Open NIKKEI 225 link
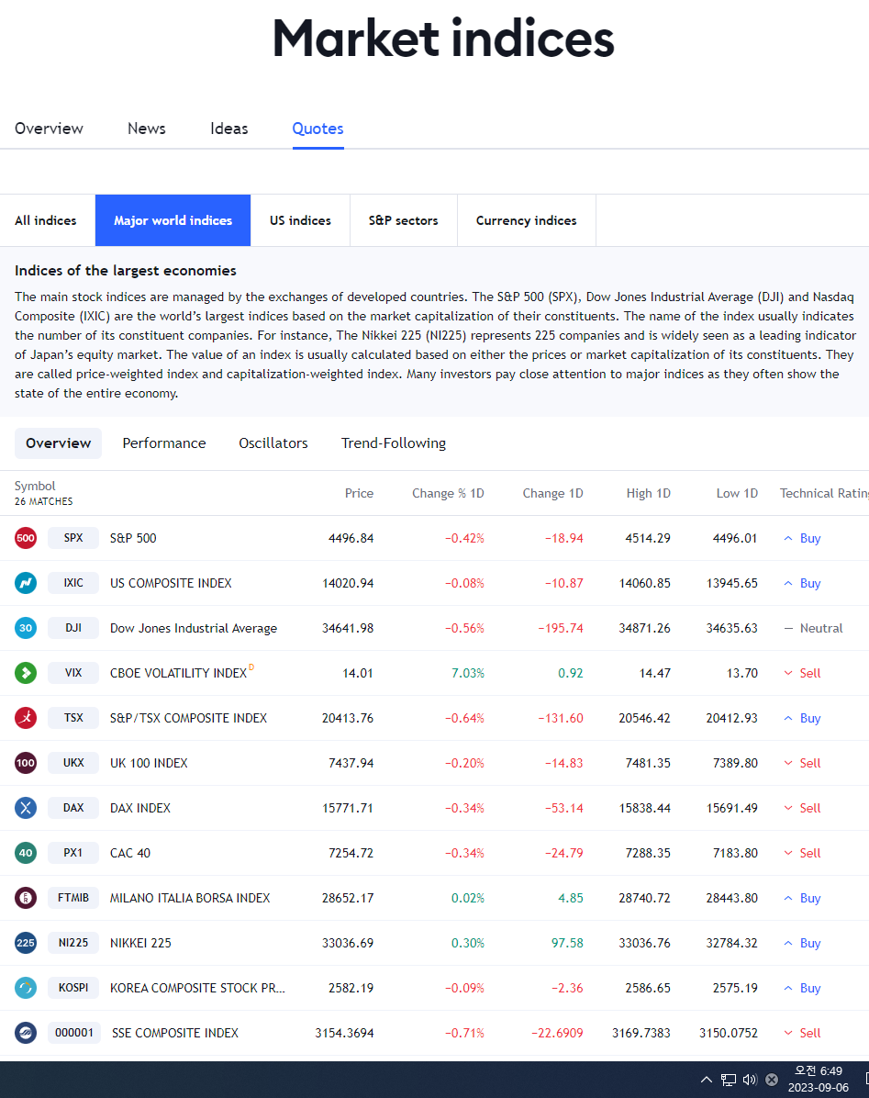869x1098 pixels. click(140, 943)
